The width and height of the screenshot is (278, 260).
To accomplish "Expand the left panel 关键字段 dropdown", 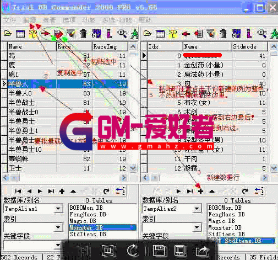I will click(x=58, y=245).
